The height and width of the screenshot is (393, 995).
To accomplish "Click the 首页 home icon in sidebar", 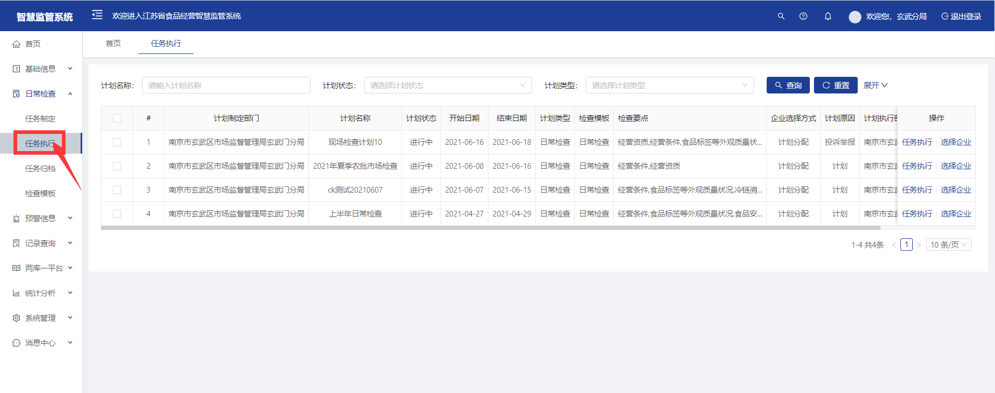I will (17, 44).
